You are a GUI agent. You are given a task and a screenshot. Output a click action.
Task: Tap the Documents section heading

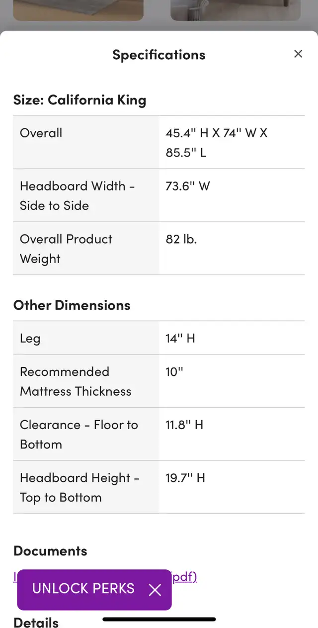(50, 551)
